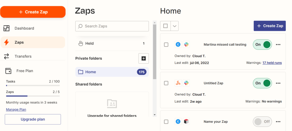The height and width of the screenshot is (131, 292).
Task: Click the Webhooks icon on Untitled Zap
Action: pyautogui.click(x=178, y=83)
